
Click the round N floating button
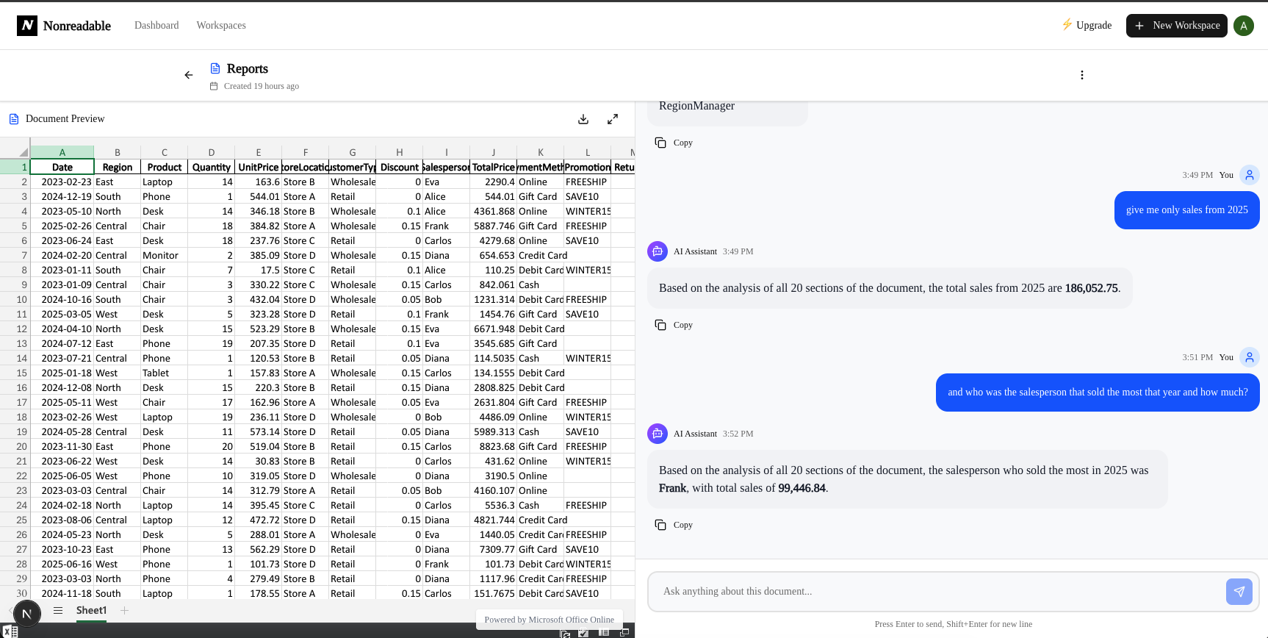pos(26,614)
